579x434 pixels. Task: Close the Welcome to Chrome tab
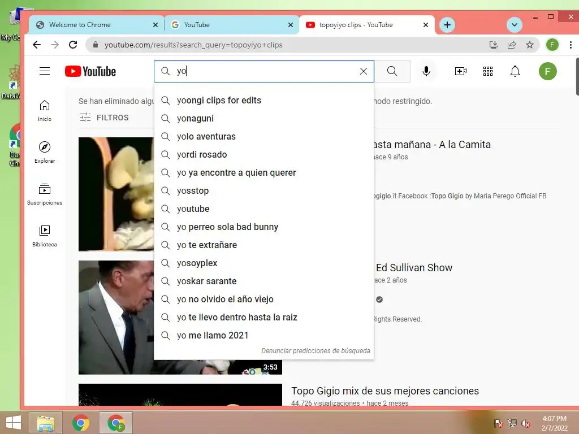click(x=155, y=25)
